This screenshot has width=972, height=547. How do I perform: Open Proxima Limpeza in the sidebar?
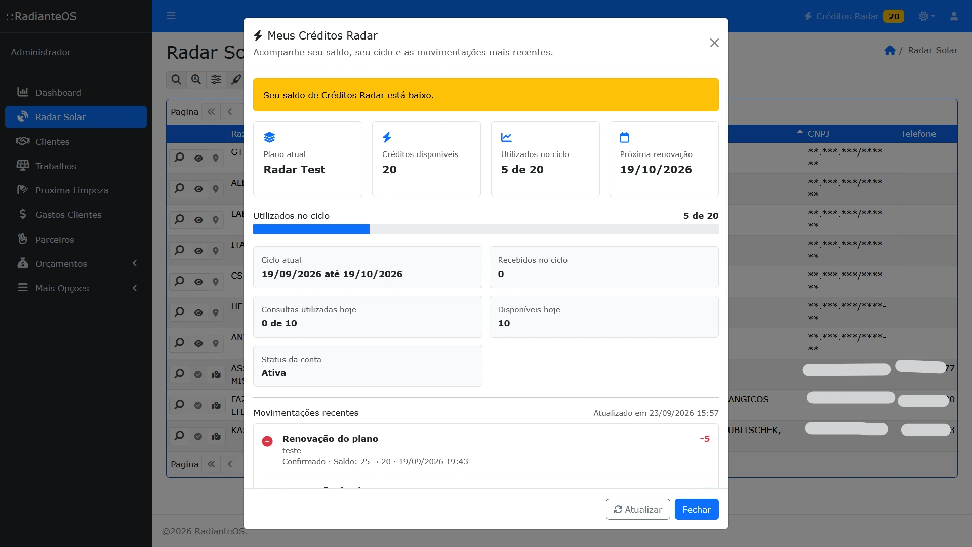click(x=76, y=190)
